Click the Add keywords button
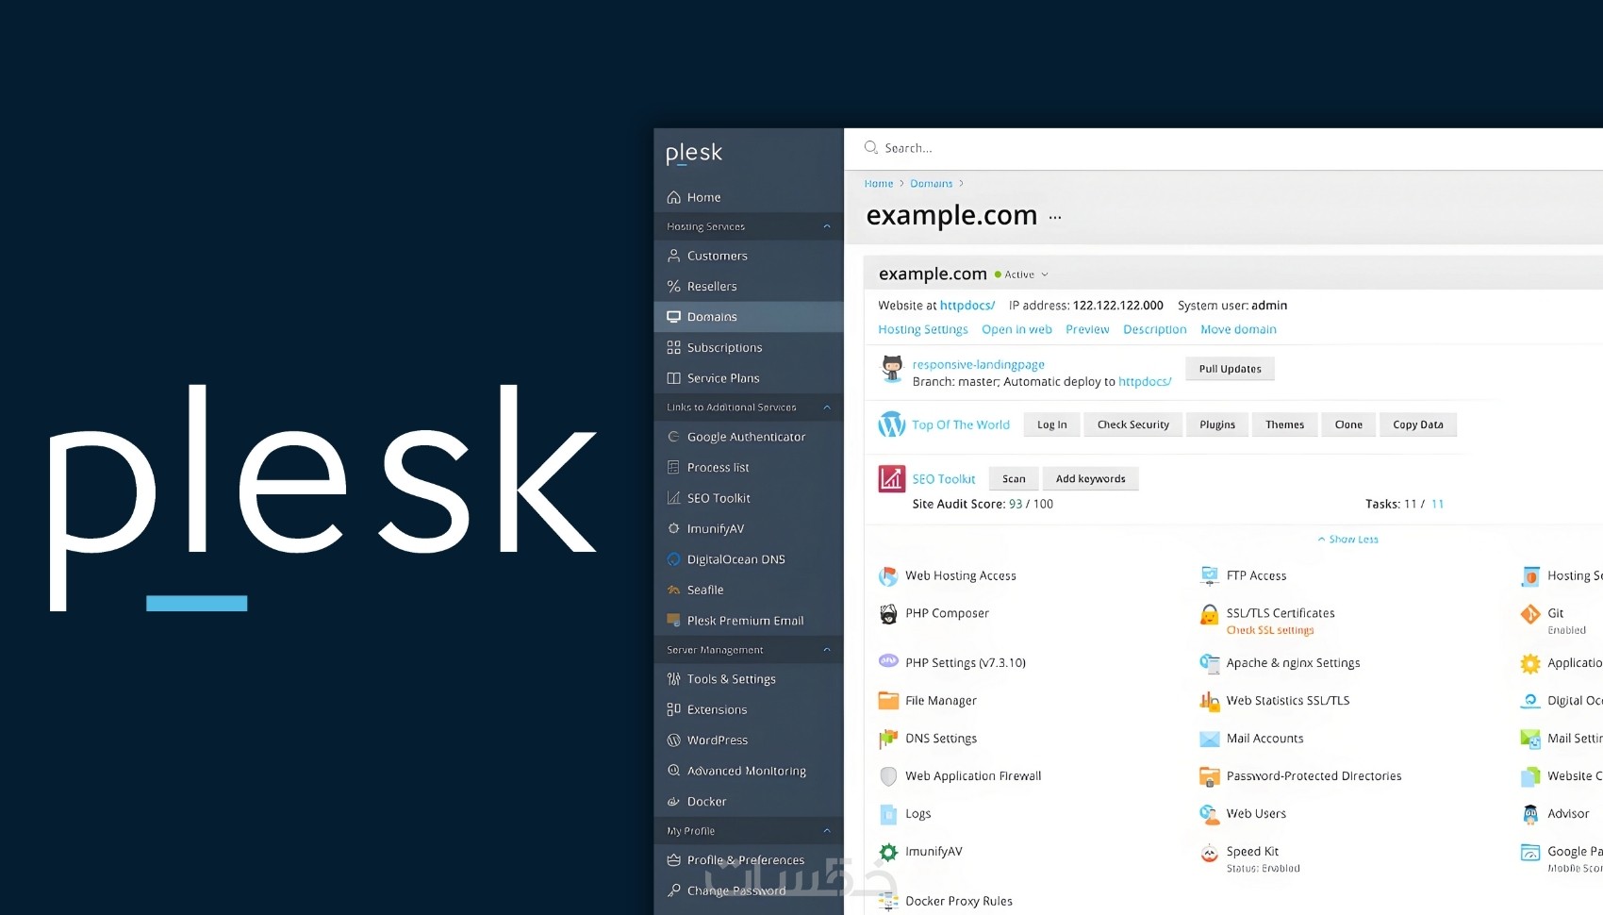1603x915 pixels. [x=1091, y=479]
